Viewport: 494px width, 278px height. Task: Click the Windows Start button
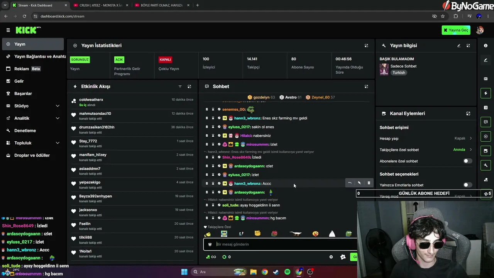[184, 272]
